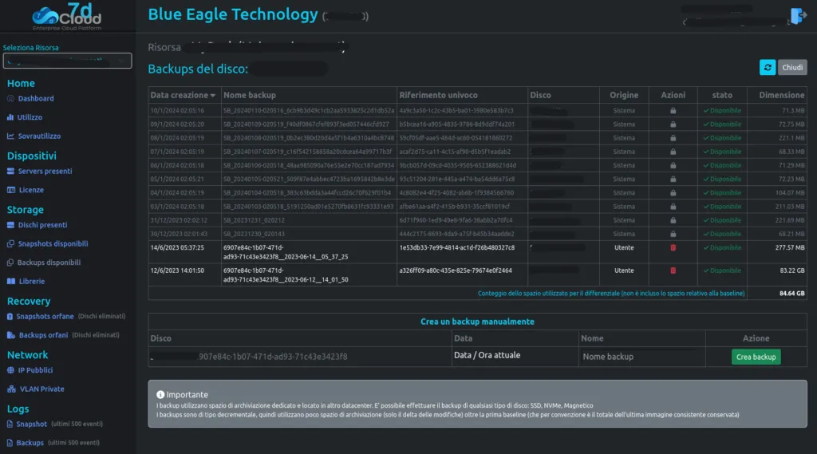Viewport: 817px width, 454px height.
Task: Click the Backups disponibili icon
Action: tap(10, 263)
